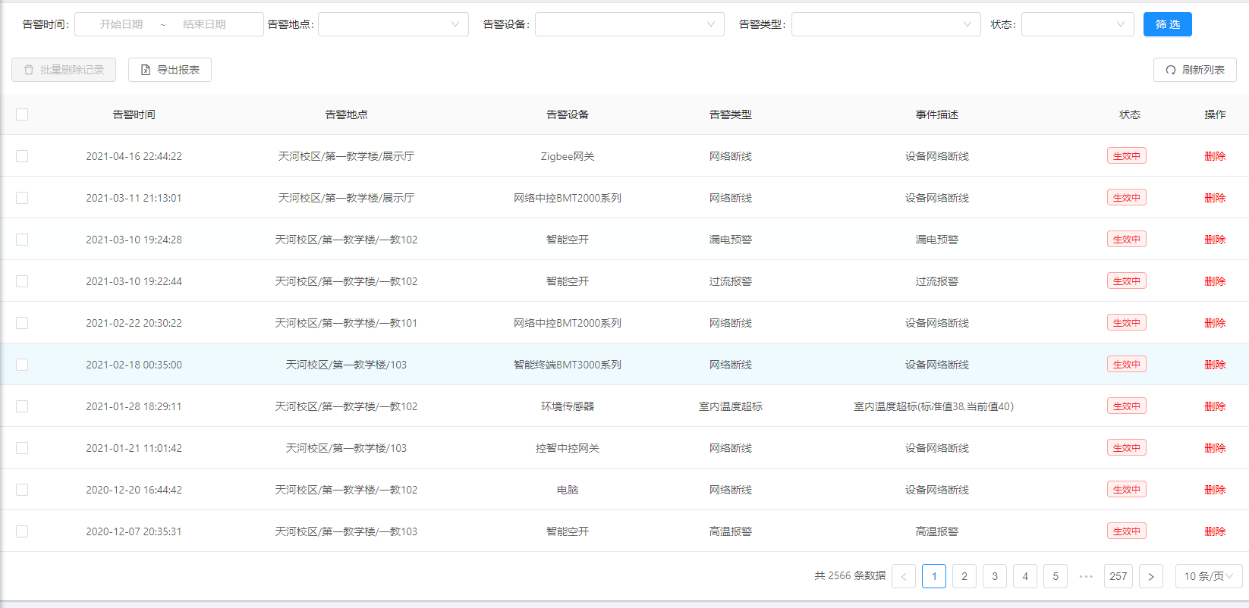Screen dimensions: 1249x608
Task: Open the 结束日期 end date field
Action: pos(204,24)
